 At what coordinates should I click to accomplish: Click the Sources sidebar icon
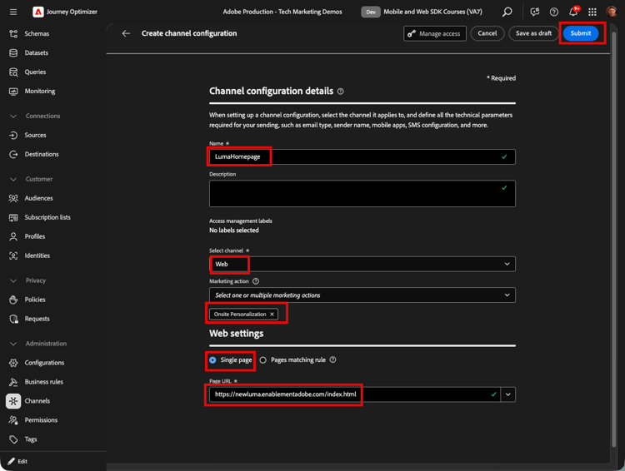[13, 136]
